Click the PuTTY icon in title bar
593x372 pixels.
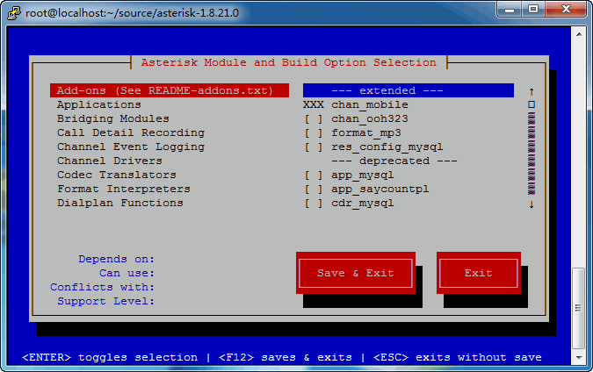coord(14,13)
